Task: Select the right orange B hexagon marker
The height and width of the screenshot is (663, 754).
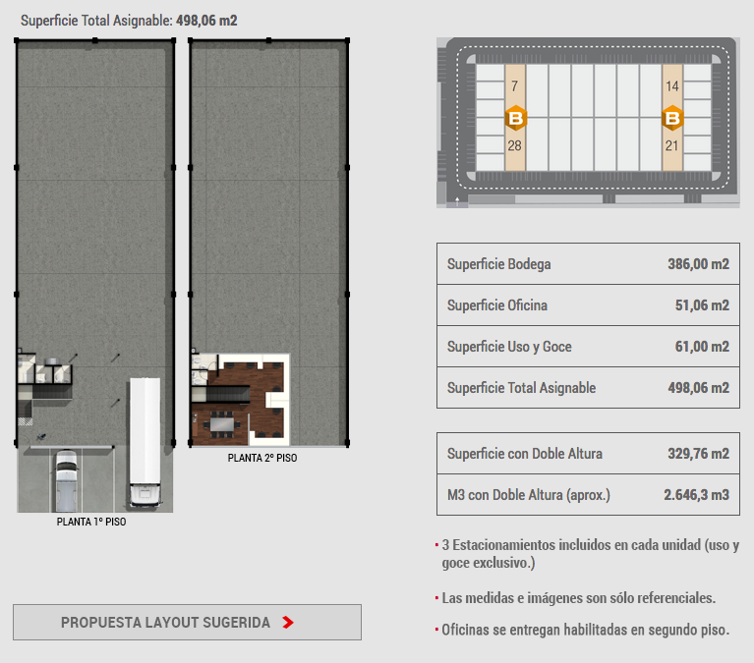Action: [672, 119]
